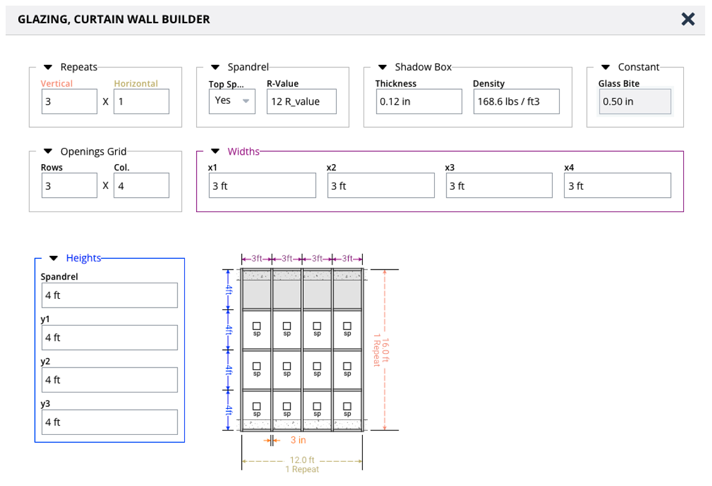This screenshot has width=712, height=486.
Task: Collapse the Widths section triangle
Action: tap(215, 152)
